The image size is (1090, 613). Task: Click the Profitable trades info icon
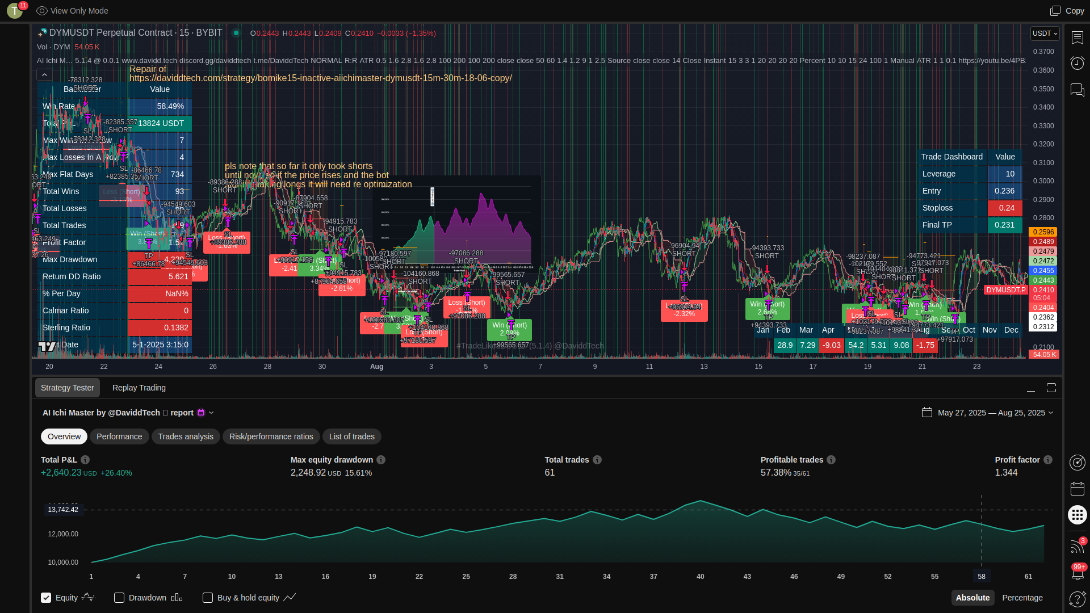[831, 460]
